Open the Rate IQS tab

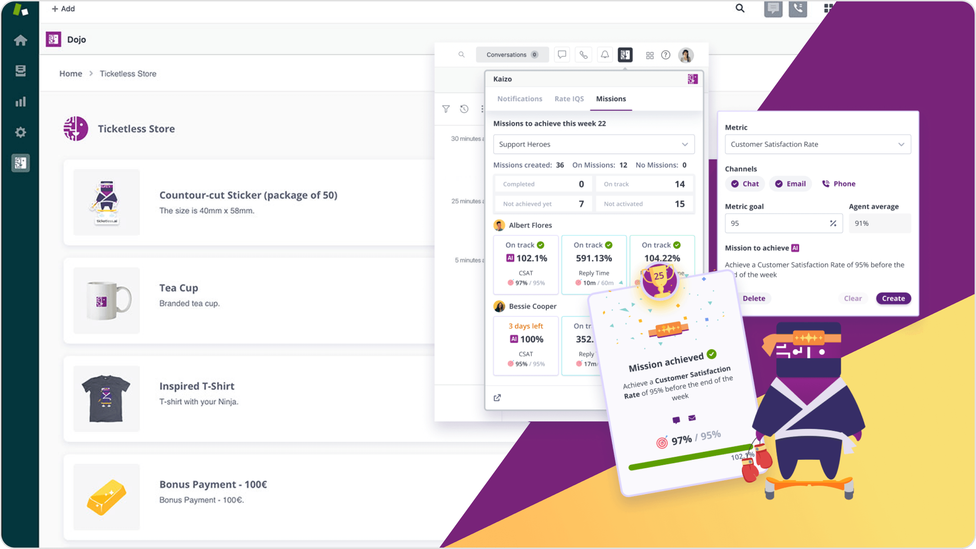[x=569, y=98]
